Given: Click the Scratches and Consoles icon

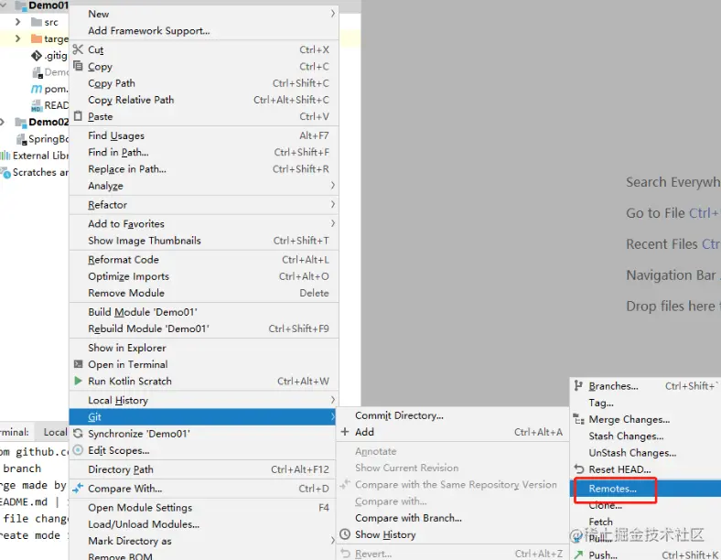Looking at the screenshot, I should point(5,173).
